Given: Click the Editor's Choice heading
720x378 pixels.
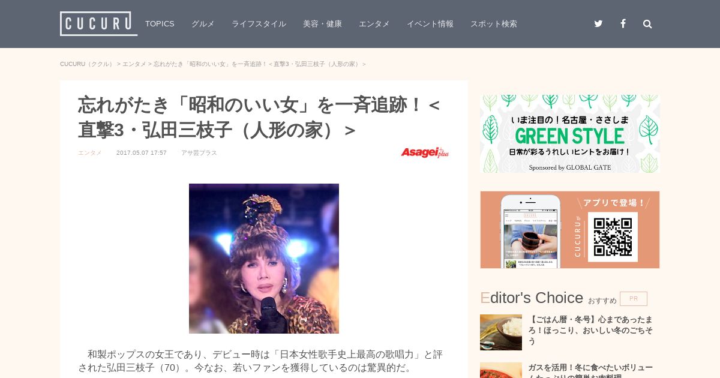Looking at the screenshot, I should (x=532, y=298).
